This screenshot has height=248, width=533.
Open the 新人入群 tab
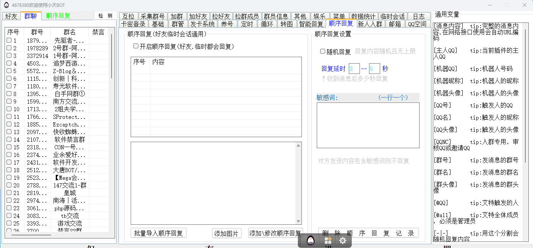[370, 24]
